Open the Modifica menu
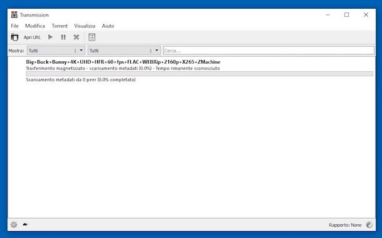 coord(35,26)
